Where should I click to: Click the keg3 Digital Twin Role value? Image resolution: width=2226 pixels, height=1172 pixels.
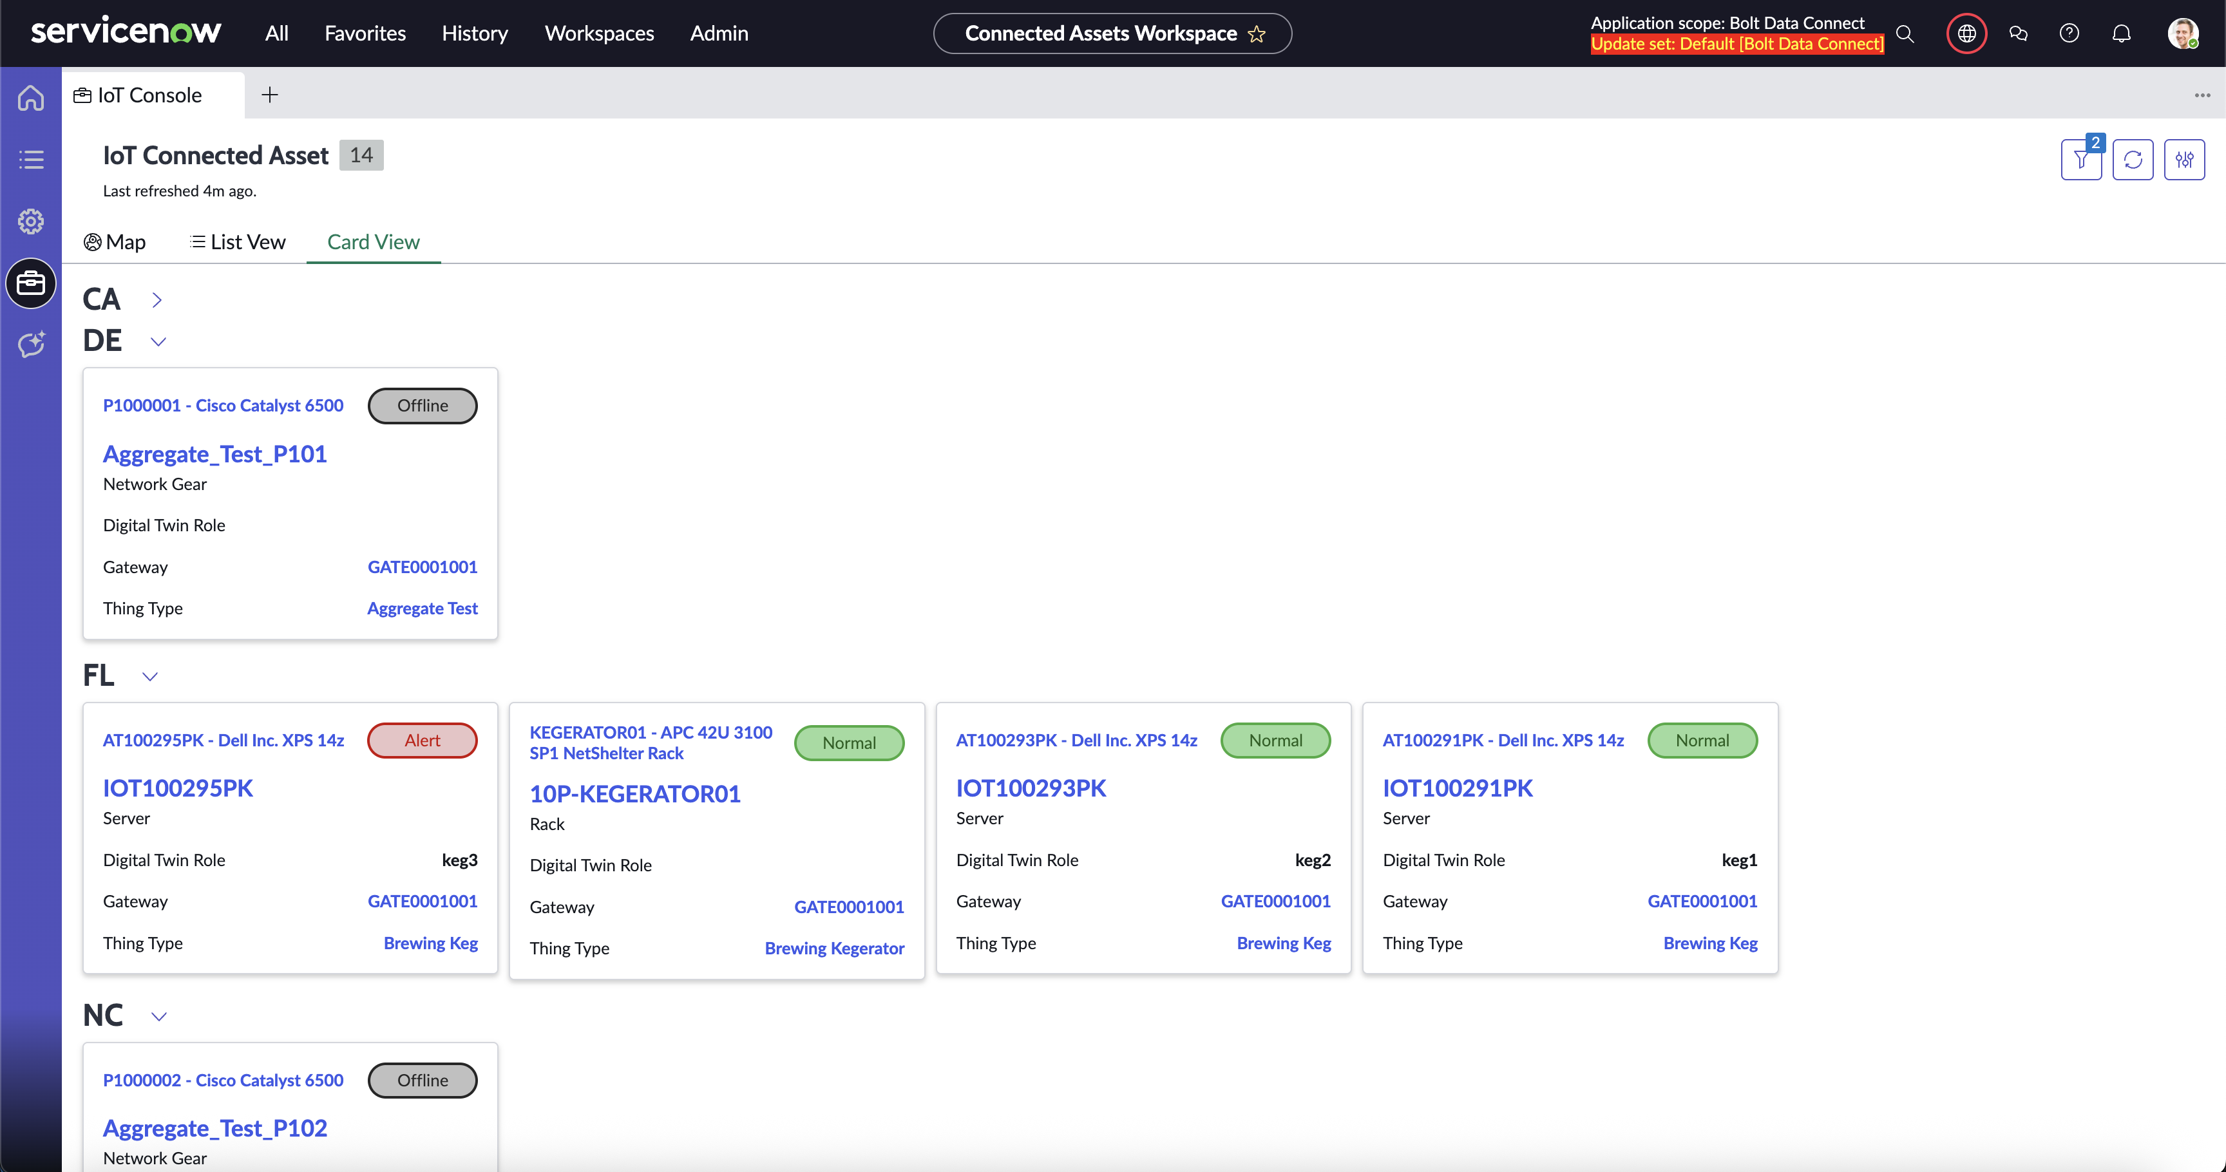pyautogui.click(x=460, y=860)
